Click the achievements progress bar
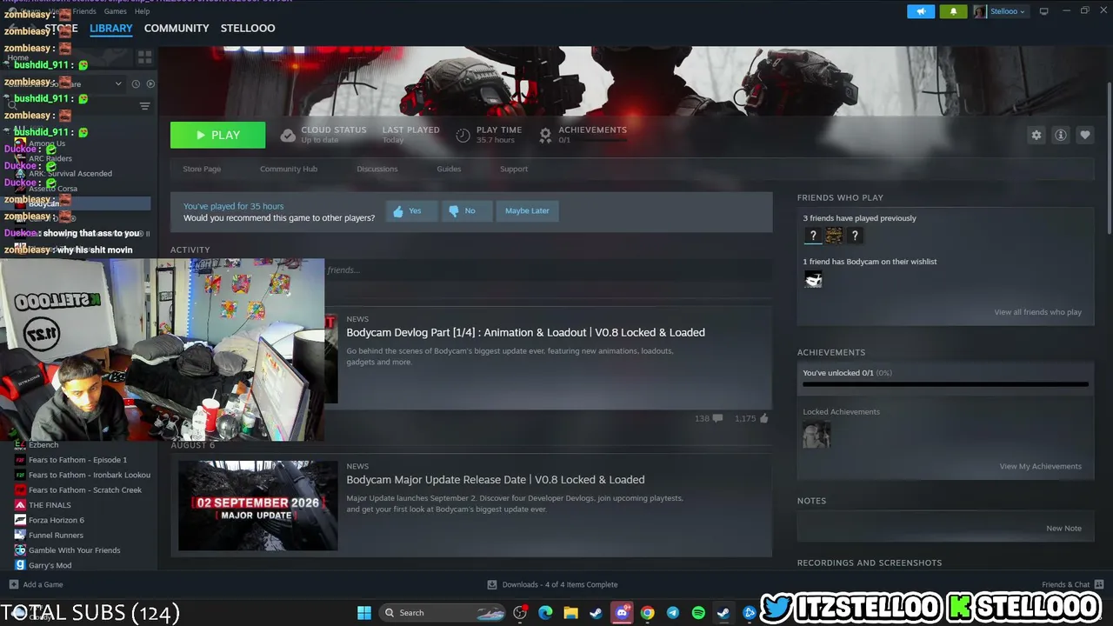The width and height of the screenshot is (1113, 626). 945,383
